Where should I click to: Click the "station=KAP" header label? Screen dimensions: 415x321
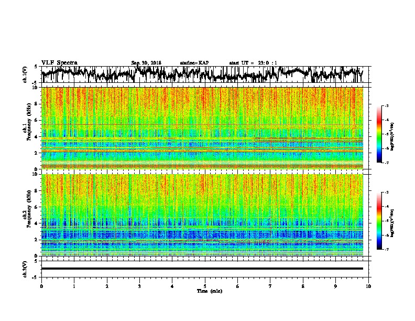click(194, 63)
